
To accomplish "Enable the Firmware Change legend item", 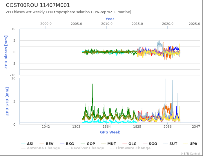I will [x=130, y=148].
